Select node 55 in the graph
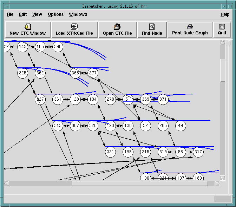The height and width of the screenshot is (207, 236). (x=181, y=152)
